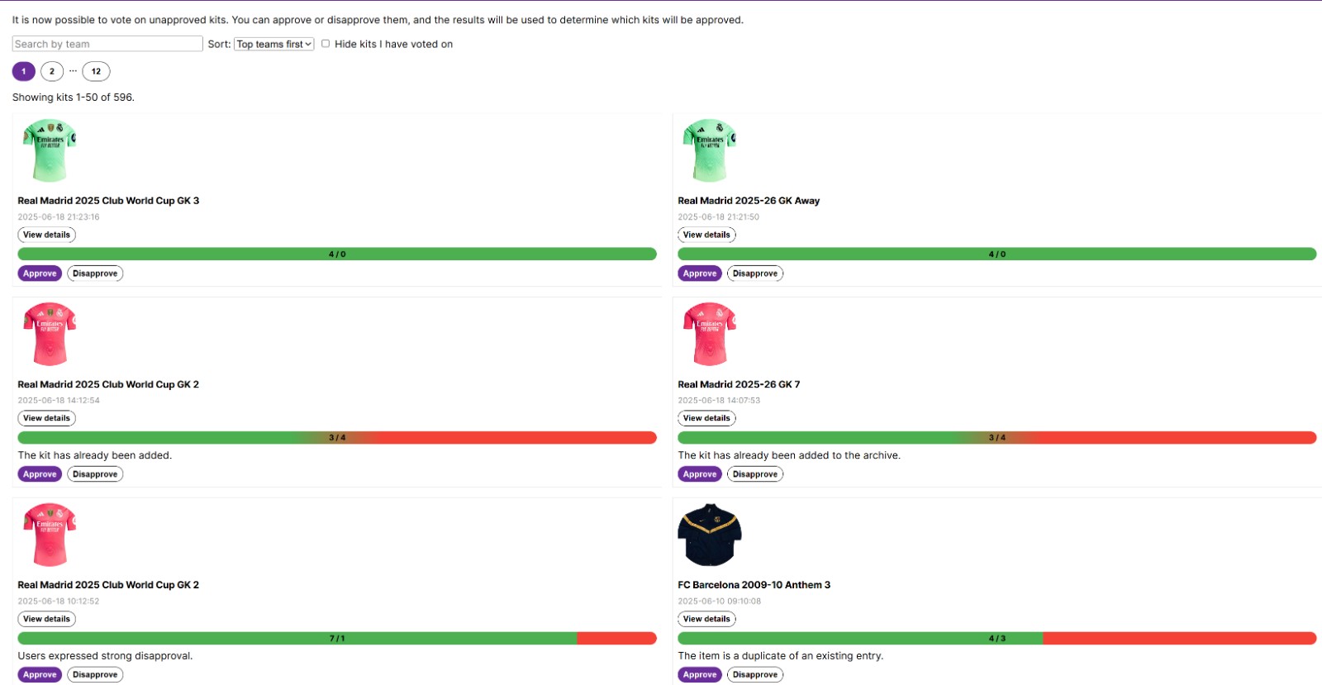
Task: Approve Real Madrid 2025-26 GK 7 kit
Action: pyautogui.click(x=700, y=474)
